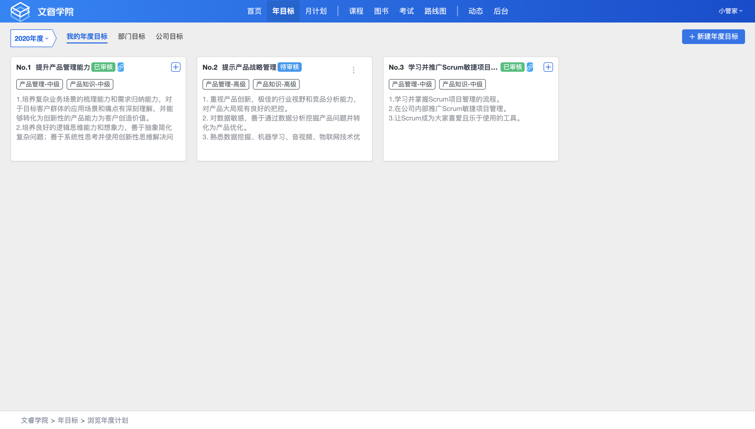Click the 待审核 status badge
This screenshot has height=429, width=755.
point(289,67)
